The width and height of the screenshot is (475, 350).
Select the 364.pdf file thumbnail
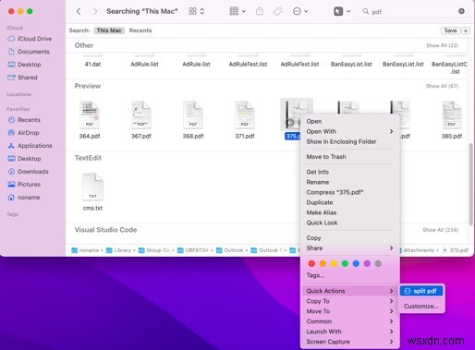pyautogui.click(x=90, y=115)
